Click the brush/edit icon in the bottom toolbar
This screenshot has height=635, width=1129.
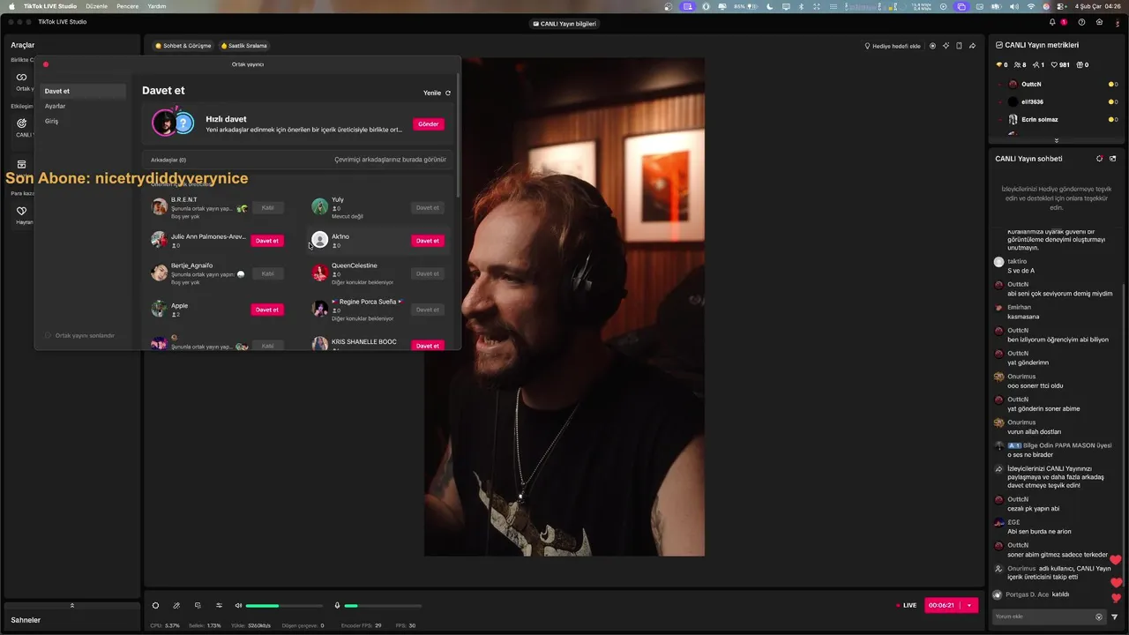[176, 605]
